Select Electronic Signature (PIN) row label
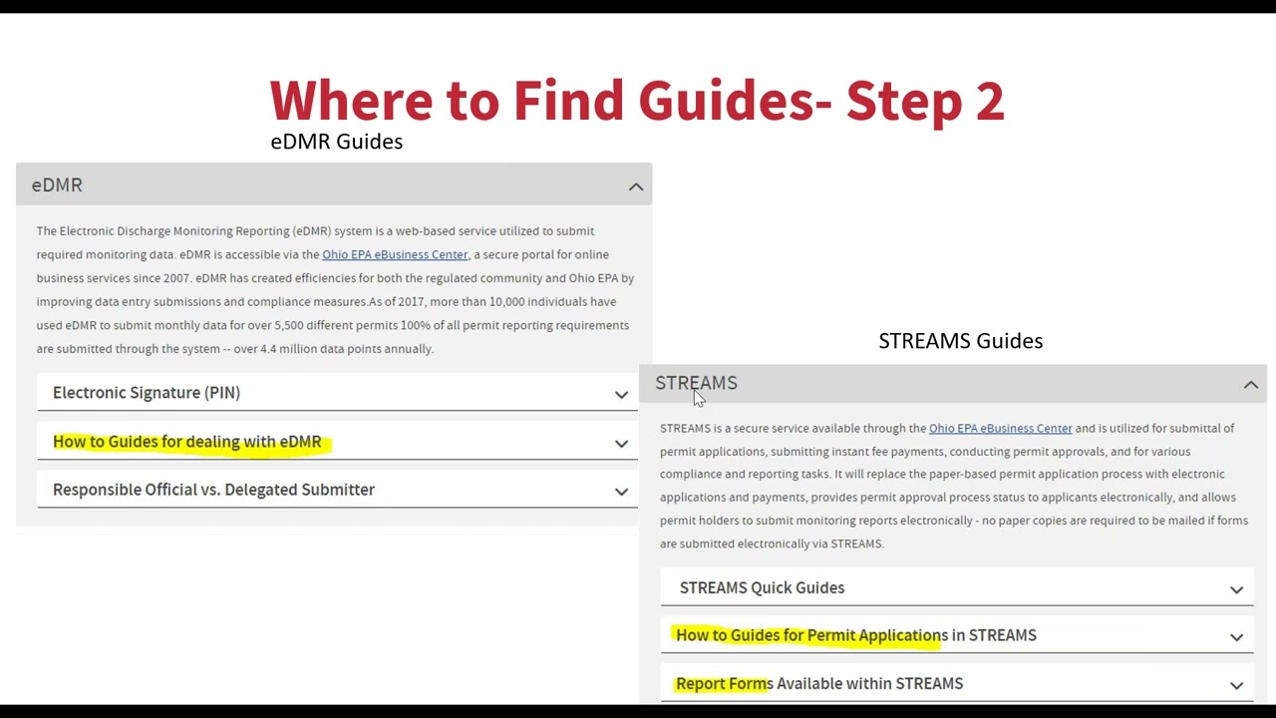 pos(147,393)
